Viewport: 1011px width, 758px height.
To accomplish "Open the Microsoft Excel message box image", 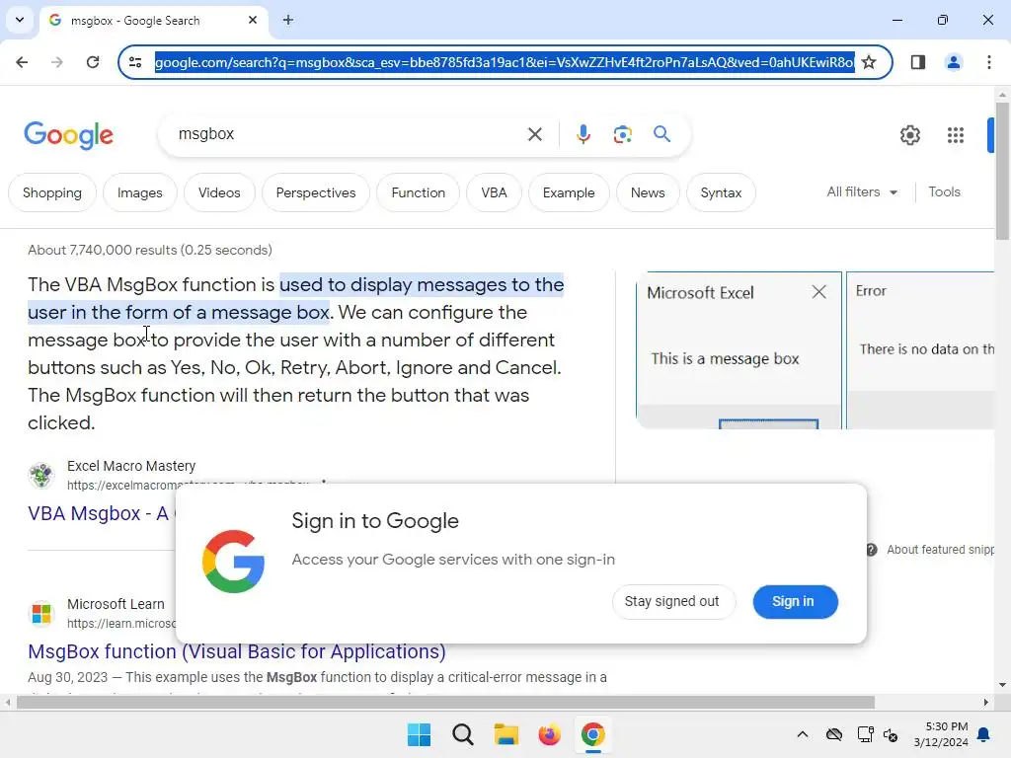I will (739, 350).
